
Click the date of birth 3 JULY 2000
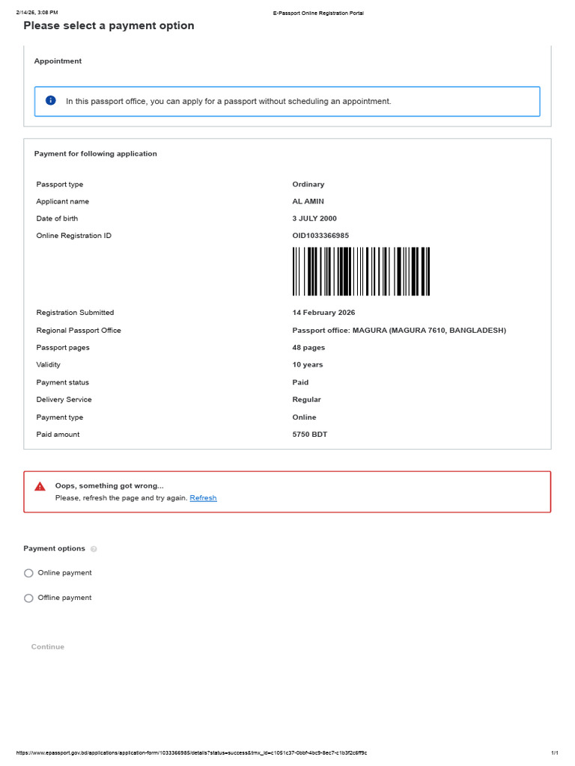314,218
